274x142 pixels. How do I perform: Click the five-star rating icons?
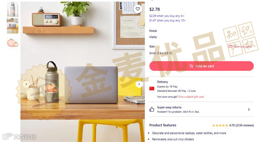coord(220,125)
